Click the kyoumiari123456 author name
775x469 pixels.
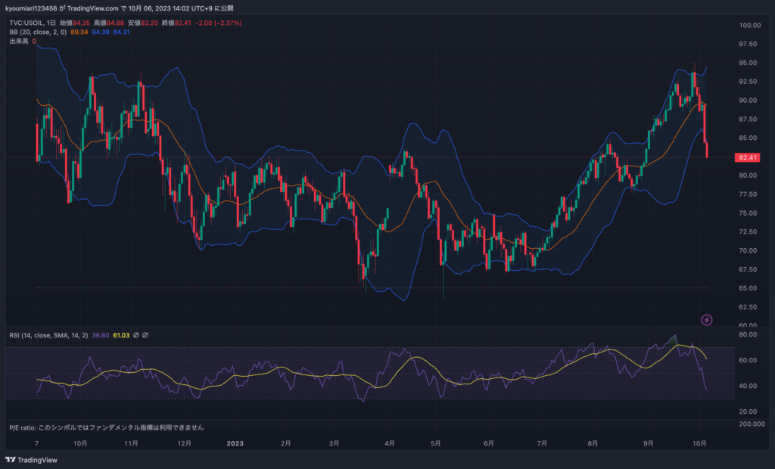click(31, 8)
